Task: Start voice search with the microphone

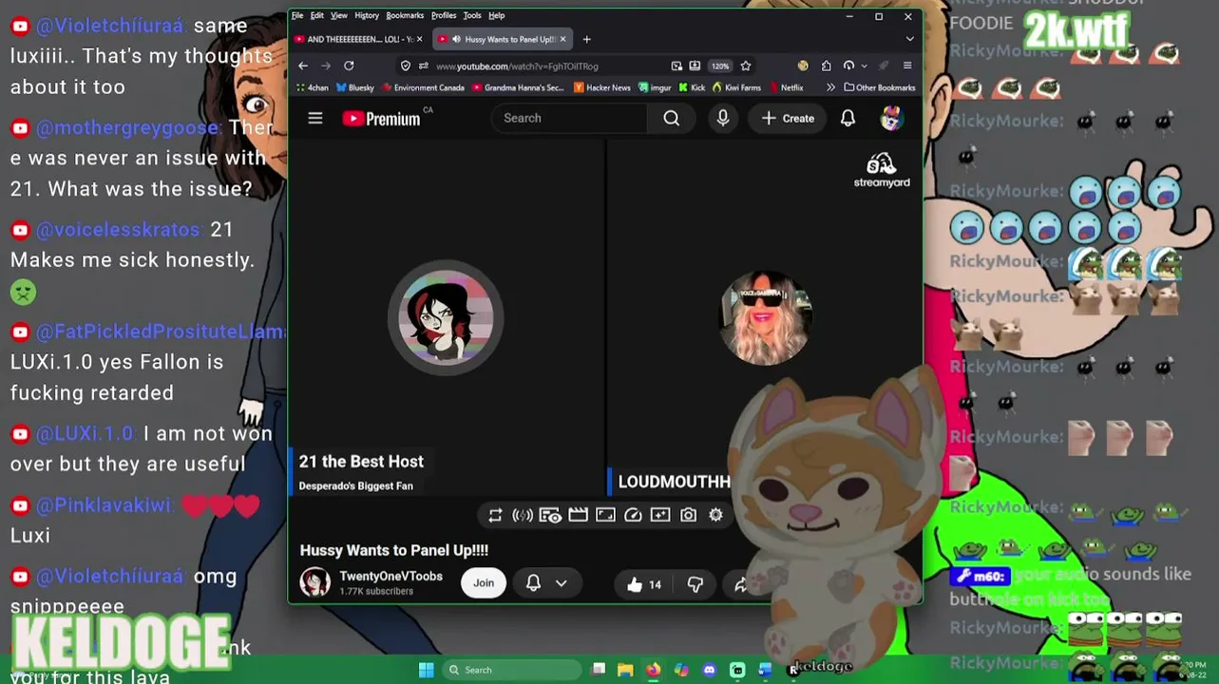Action: click(x=723, y=118)
